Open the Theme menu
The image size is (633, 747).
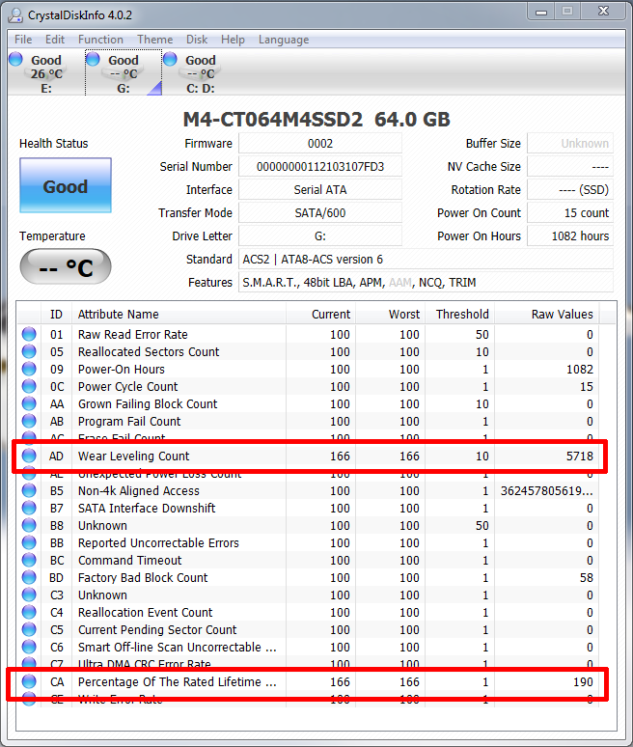click(x=154, y=40)
